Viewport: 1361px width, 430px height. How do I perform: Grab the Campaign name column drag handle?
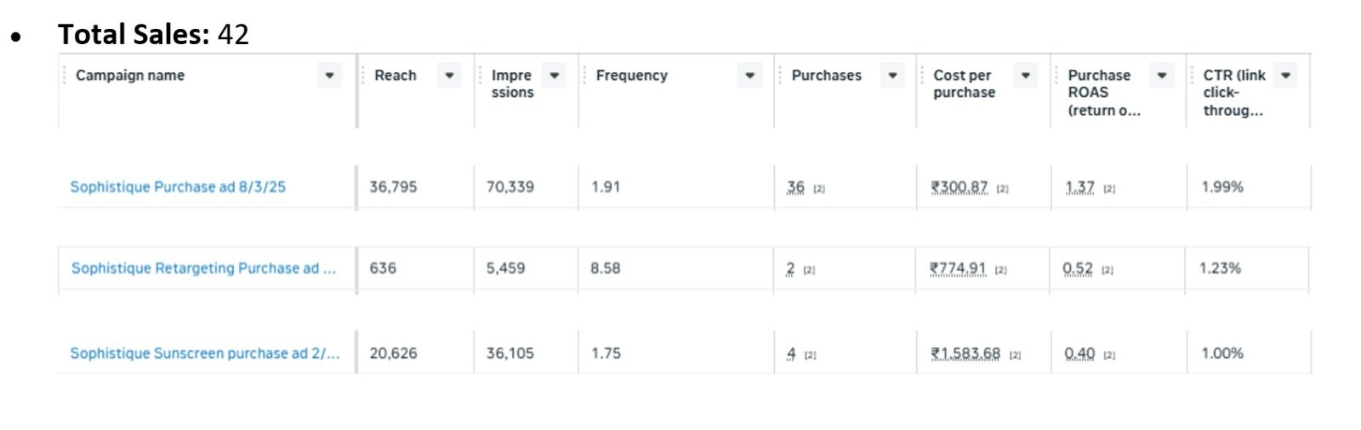click(65, 76)
